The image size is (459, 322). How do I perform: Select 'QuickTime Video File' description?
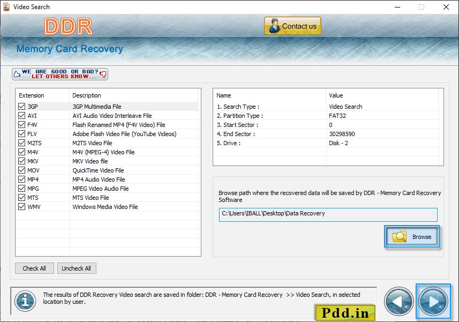tap(98, 170)
